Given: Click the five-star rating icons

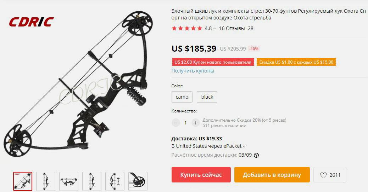Looking at the screenshot, I should click(x=187, y=28).
